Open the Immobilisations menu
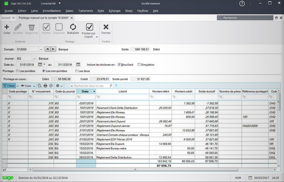 pos(52,11)
